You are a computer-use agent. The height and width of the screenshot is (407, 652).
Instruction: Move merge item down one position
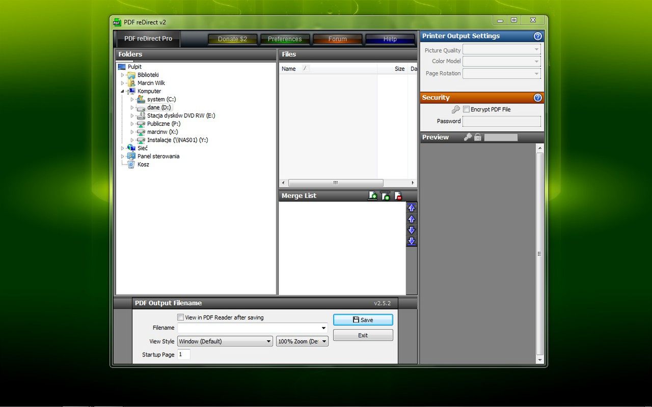[x=412, y=230]
